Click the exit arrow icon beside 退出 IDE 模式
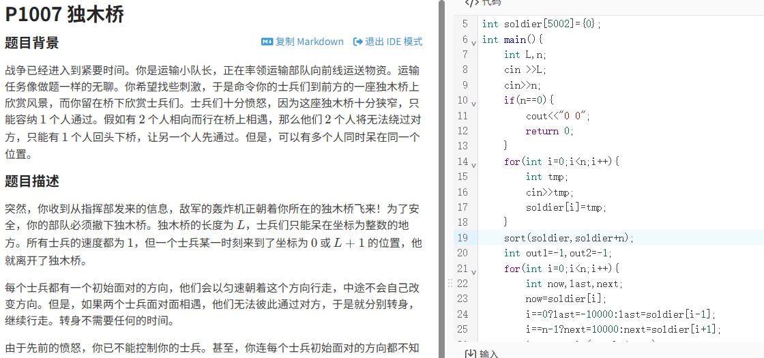The height and width of the screenshot is (358, 764). point(358,42)
